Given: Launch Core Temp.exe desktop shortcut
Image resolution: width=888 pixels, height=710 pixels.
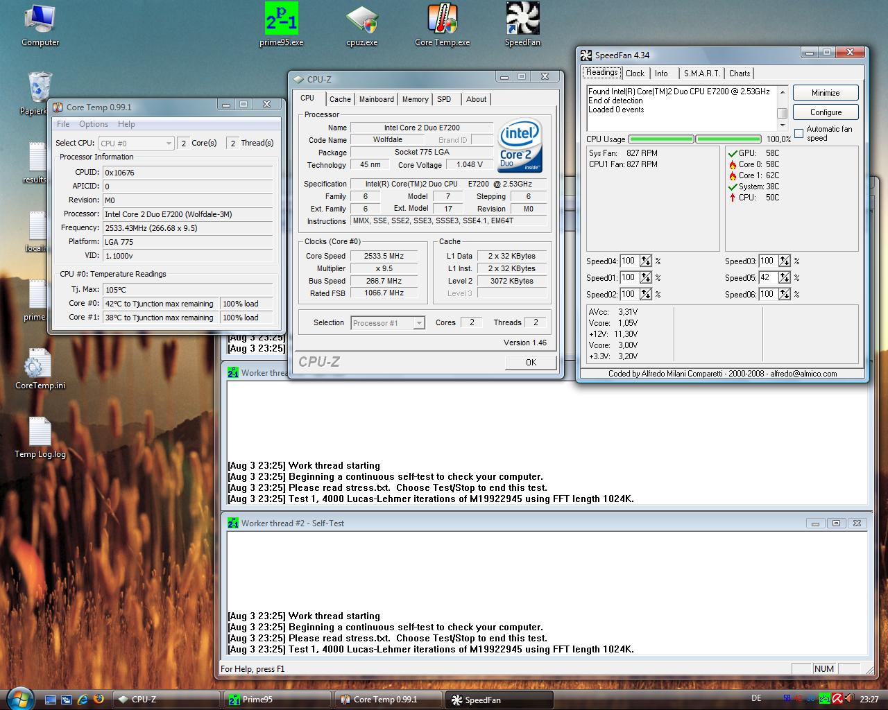Looking at the screenshot, I should click(442, 25).
